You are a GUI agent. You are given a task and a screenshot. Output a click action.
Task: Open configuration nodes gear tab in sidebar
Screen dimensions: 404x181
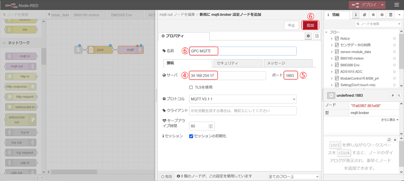coord(382,15)
